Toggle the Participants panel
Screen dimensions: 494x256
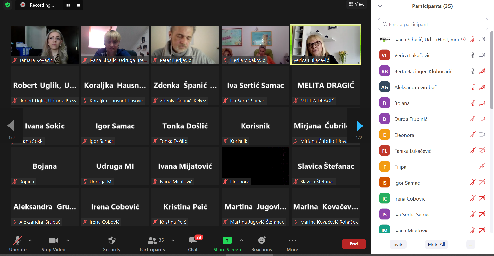click(x=152, y=244)
